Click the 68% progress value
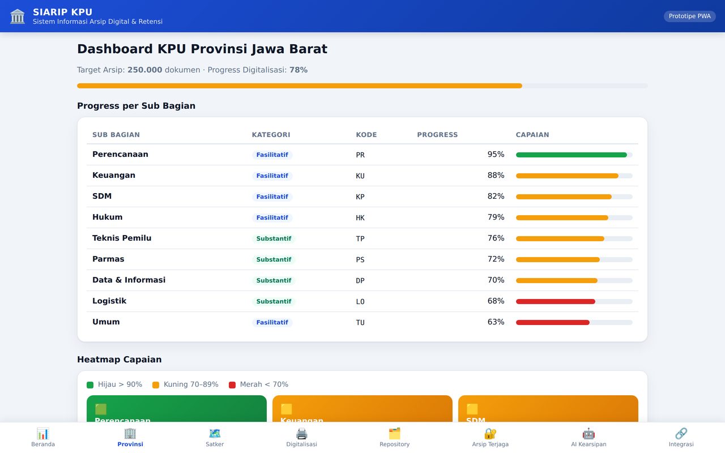The width and height of the screenshot is (725, 453). click(496, 301)
